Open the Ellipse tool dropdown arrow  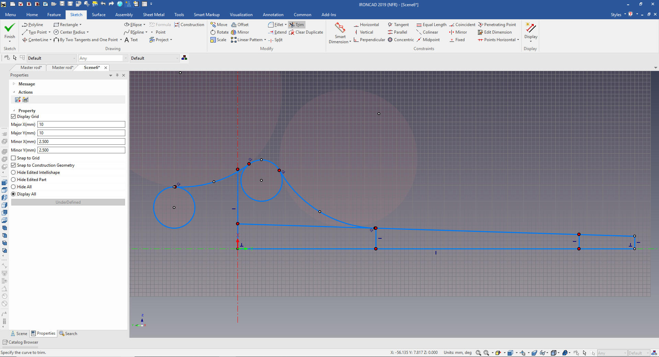pyautogui.click(x=144, y=25)
